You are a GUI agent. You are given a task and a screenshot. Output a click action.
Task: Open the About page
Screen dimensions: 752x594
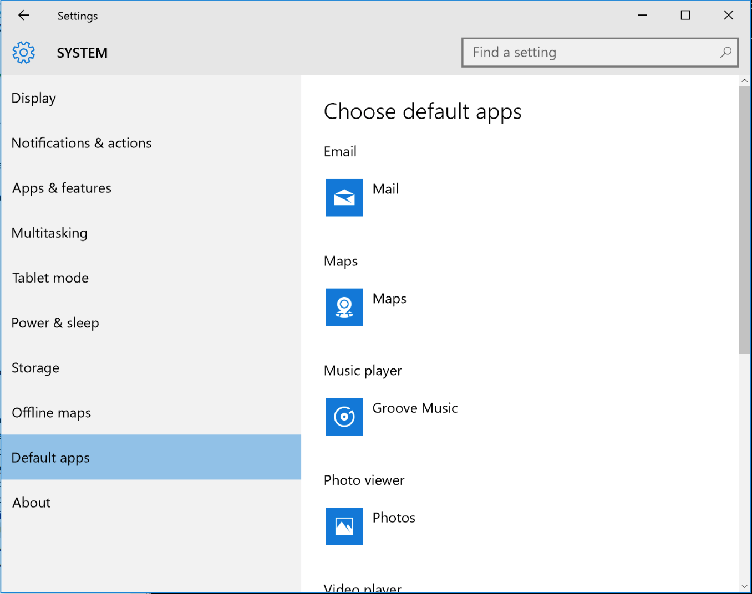pos(32,502)
